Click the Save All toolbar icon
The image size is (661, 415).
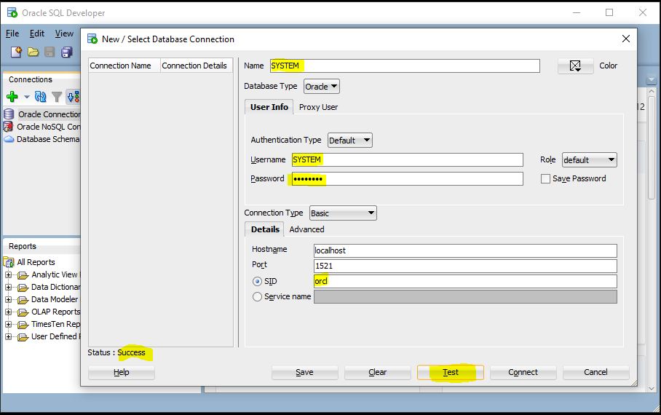[x=66, y=52]
